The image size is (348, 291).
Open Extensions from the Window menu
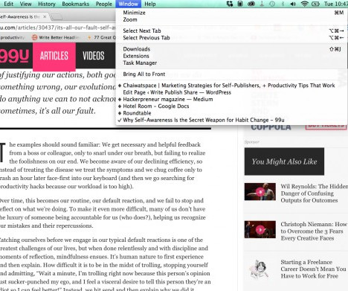(x=231, y=56)
